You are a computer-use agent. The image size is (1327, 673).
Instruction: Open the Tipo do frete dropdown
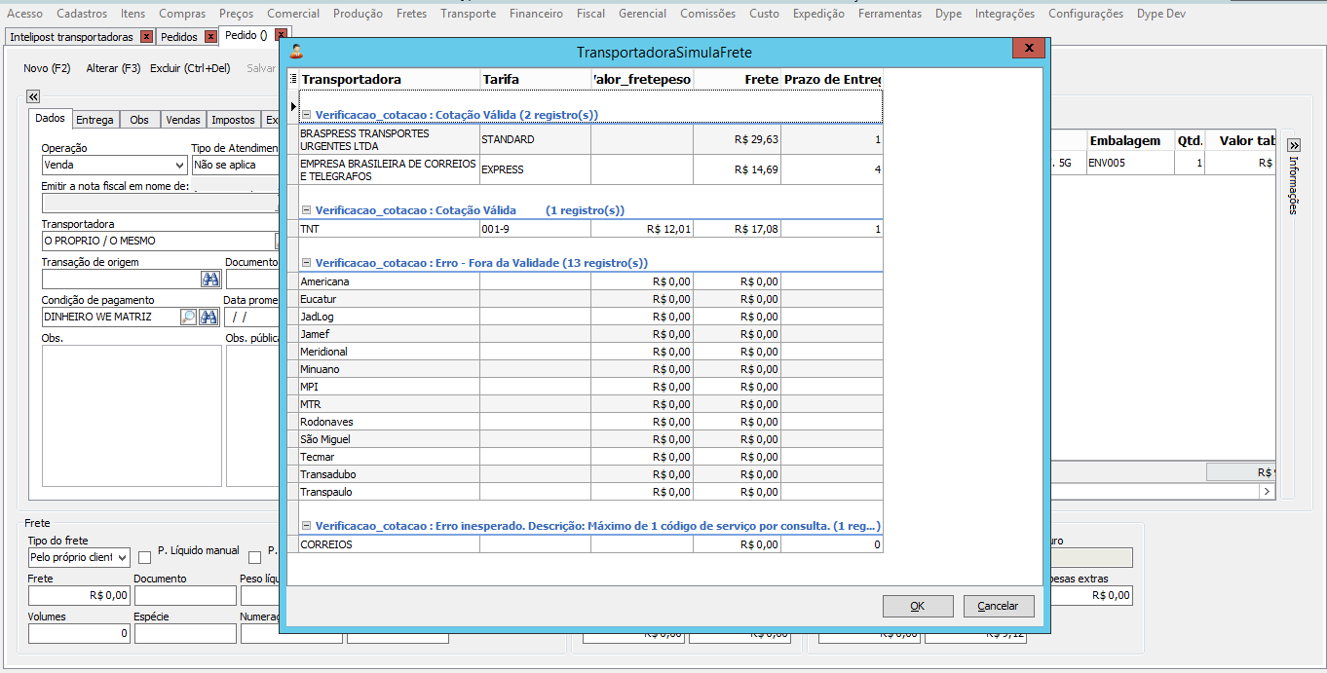122,558
